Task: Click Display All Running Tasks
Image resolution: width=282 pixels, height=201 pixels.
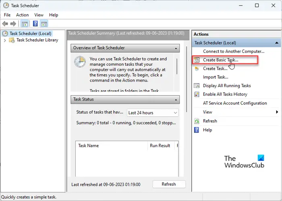Action: click(x=227, y=85)
